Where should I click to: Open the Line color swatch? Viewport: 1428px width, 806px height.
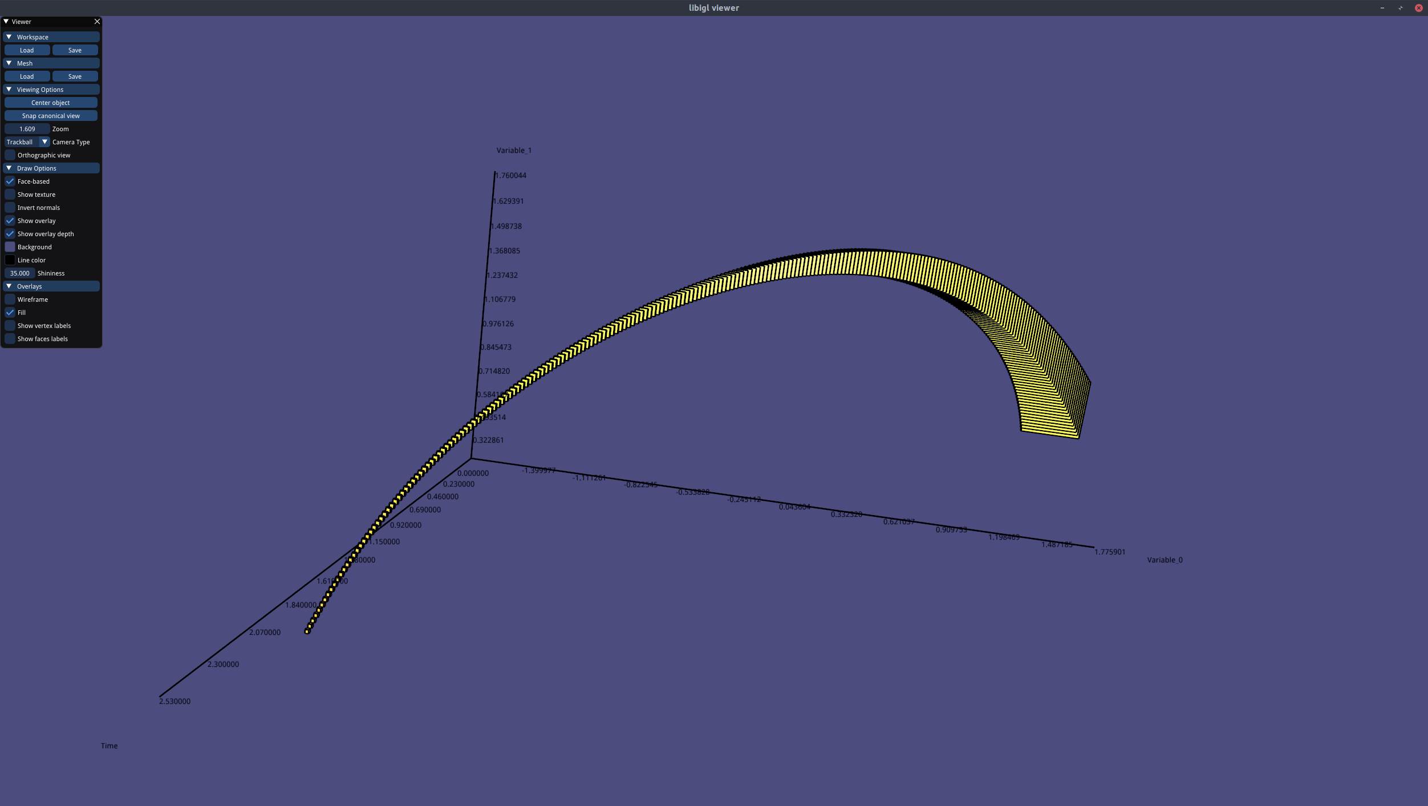[10, 260]
